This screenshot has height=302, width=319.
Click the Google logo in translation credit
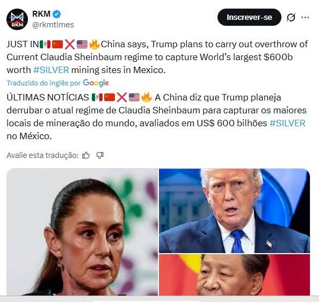[96, 83]
